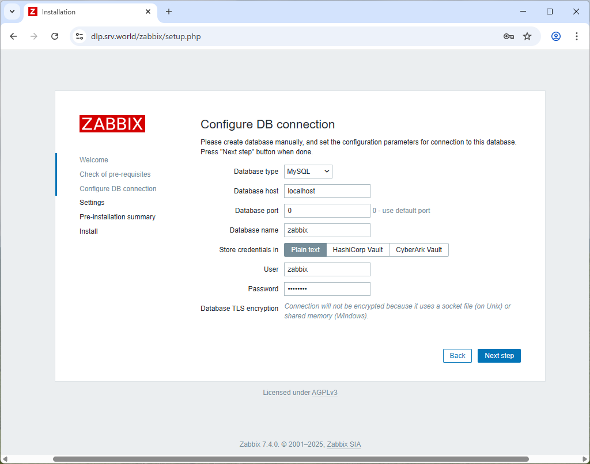The image size is (590, 464).
Task: Open the browser profile icon
Action: click(555, 36)
